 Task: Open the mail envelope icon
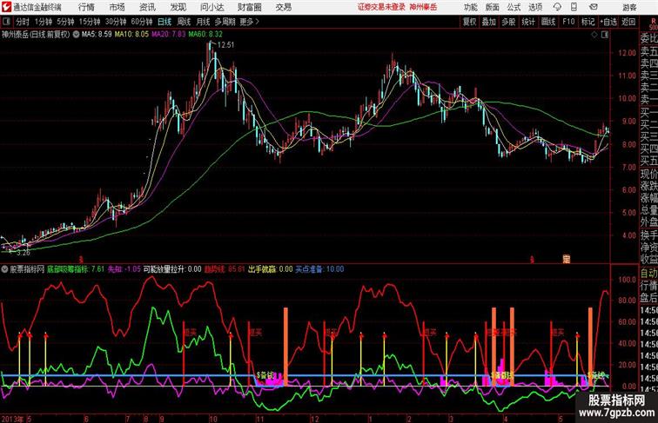click(594, 7)
